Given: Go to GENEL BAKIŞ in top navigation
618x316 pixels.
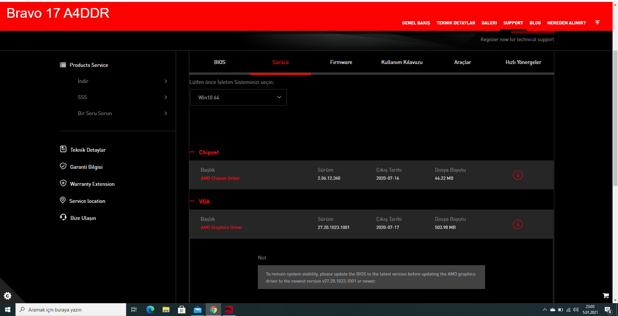Looking at the screenshot, I should 416,23.
